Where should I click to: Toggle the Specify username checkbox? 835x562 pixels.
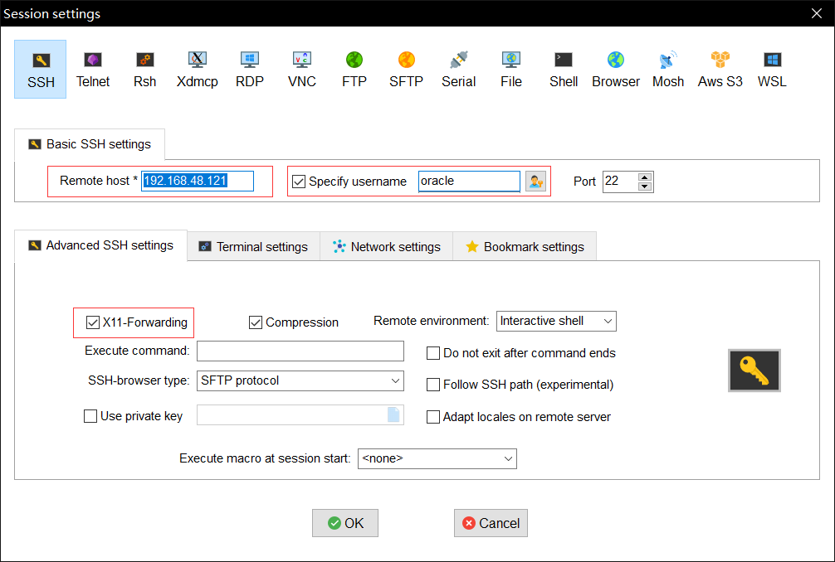(299, 182)
